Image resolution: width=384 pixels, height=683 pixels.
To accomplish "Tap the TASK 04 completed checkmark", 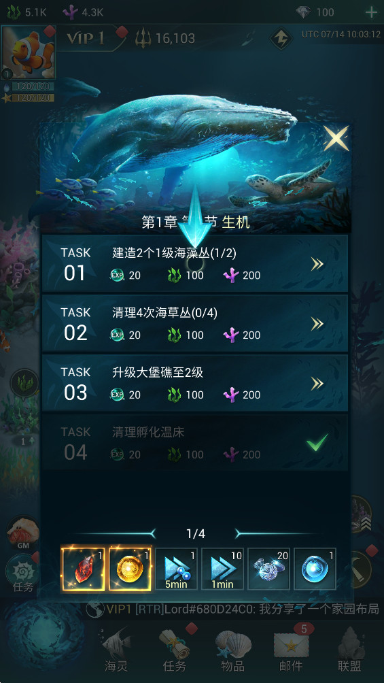I will (317, 444).
